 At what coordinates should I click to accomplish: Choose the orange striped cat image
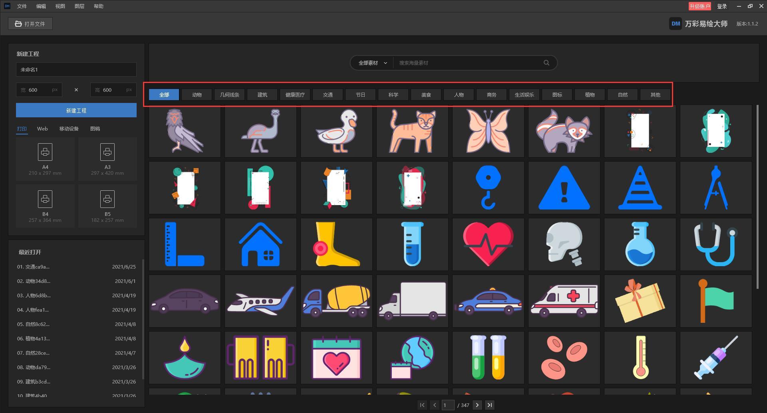[412, 131]
